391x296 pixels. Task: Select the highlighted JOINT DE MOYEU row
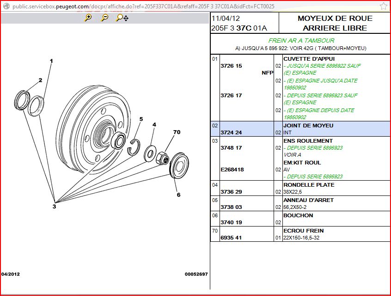[x=300, y=129]
